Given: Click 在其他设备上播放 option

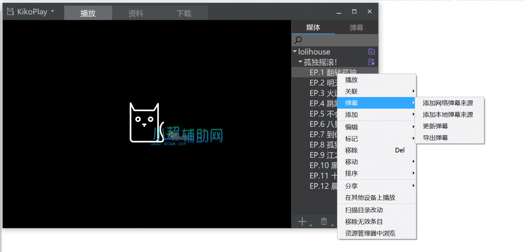Looking at the screenshot, I should point(370,197).
